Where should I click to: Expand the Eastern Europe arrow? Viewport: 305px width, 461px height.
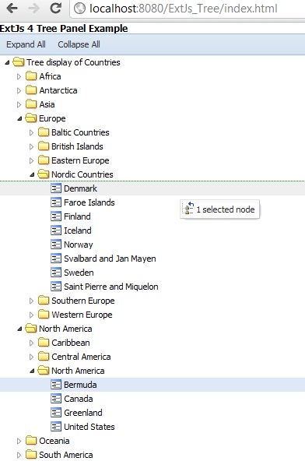tap(31, 161)
